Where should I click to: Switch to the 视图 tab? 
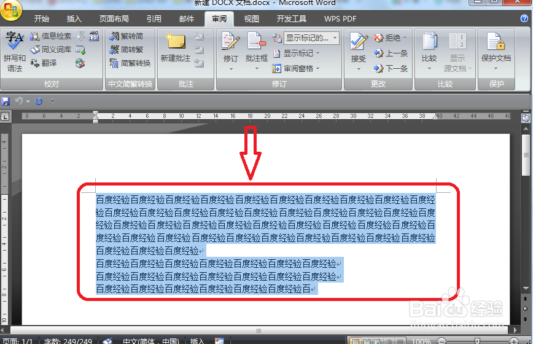(x=252, y=18)
